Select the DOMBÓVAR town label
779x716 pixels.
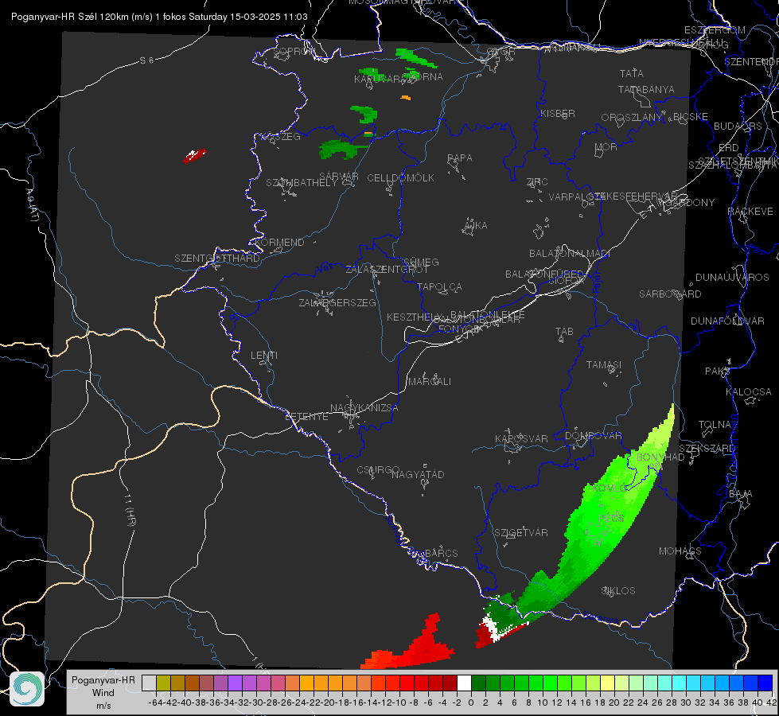(x=593, y=436)
